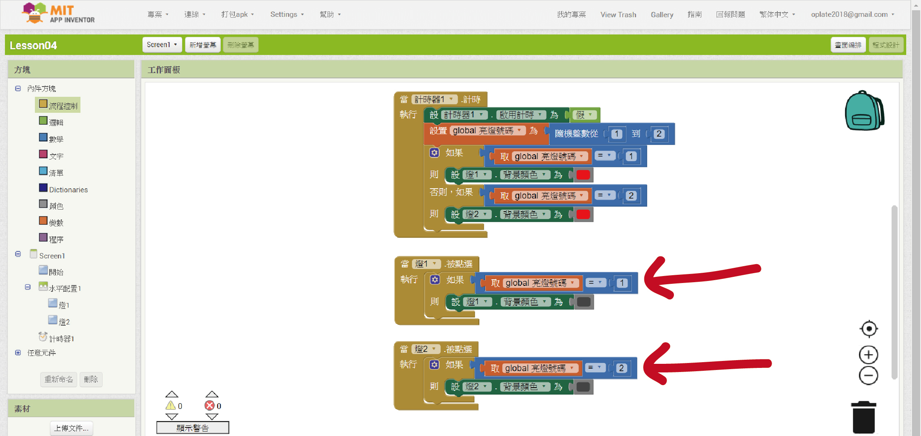The height and width of the screenshot is (436, 921).
Task: Open the 連線 menu
Action: pos(195,14)
